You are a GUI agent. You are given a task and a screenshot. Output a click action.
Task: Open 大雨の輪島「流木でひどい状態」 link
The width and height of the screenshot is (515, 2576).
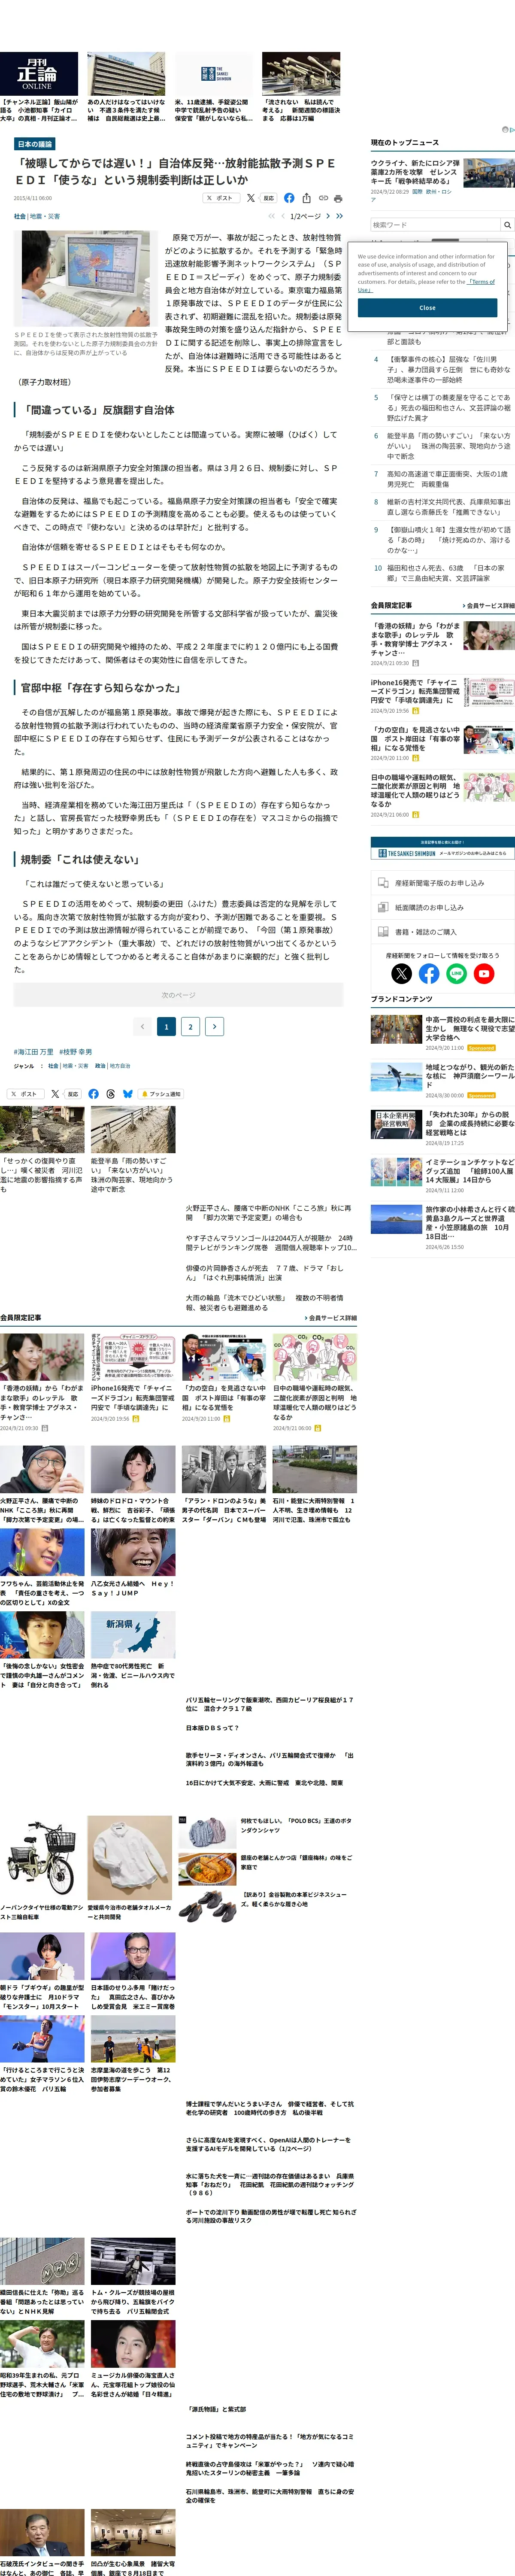[264, 1302]
